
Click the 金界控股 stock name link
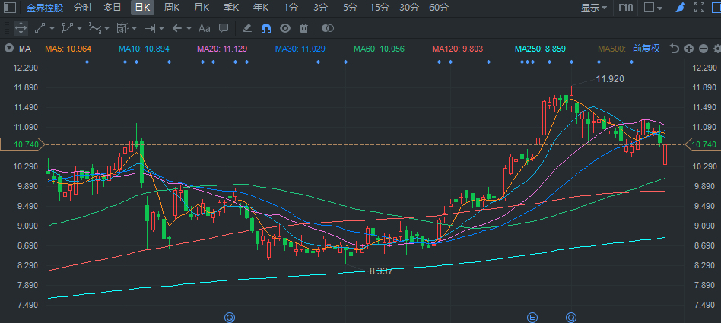45,8
